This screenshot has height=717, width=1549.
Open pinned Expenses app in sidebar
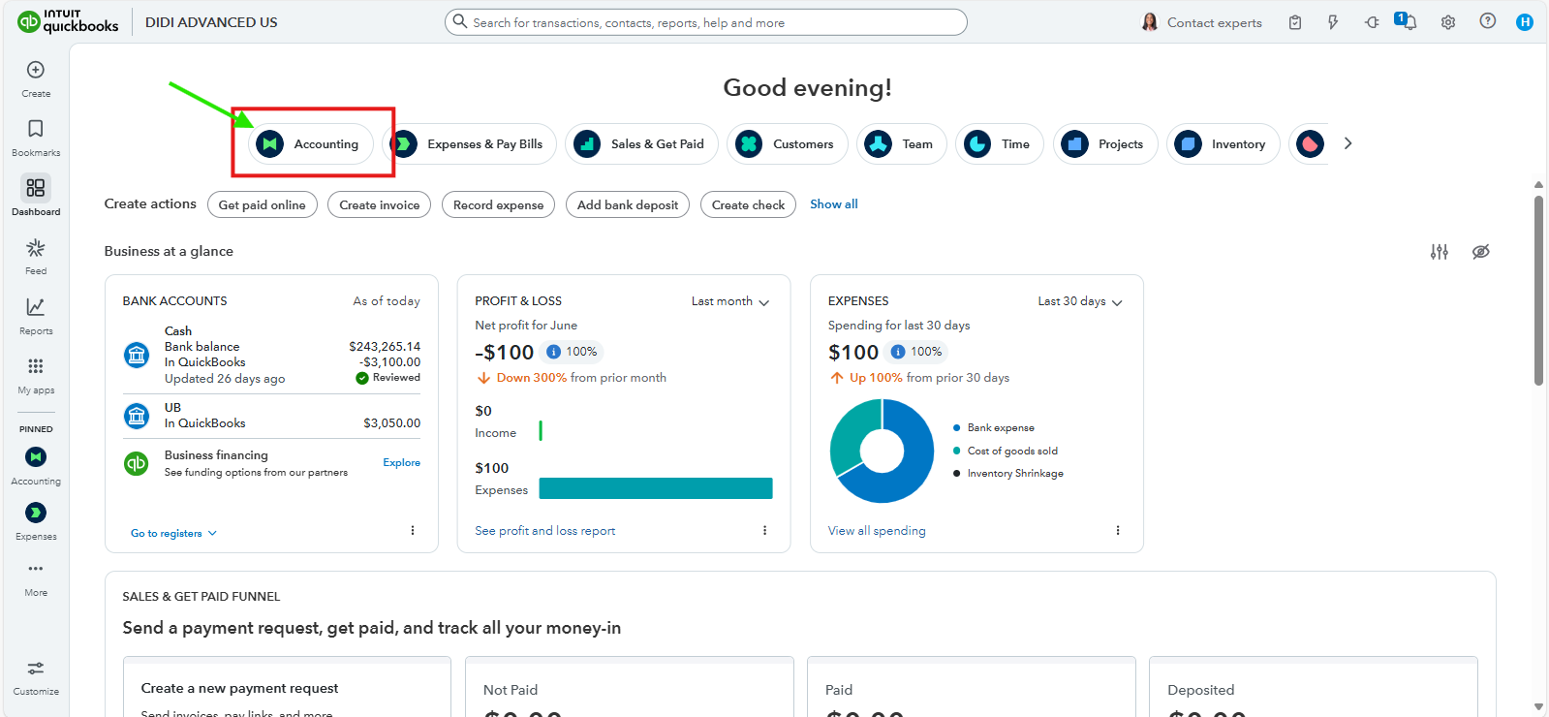(x=36, y=521)
